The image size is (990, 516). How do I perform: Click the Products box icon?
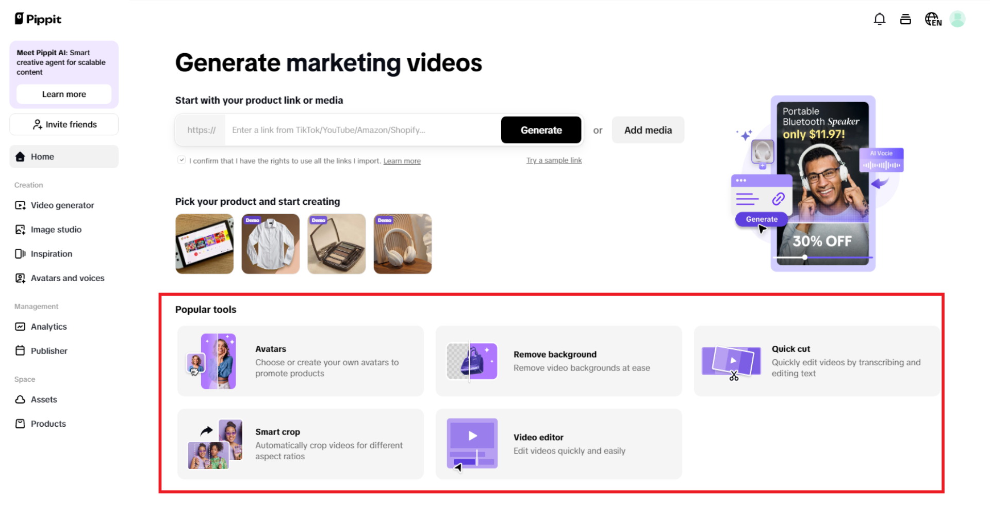(x=20, y=424)
